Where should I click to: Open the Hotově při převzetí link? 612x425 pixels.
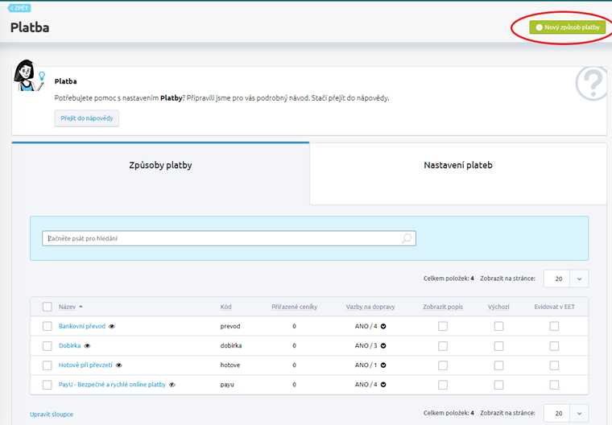pos(85,365)
